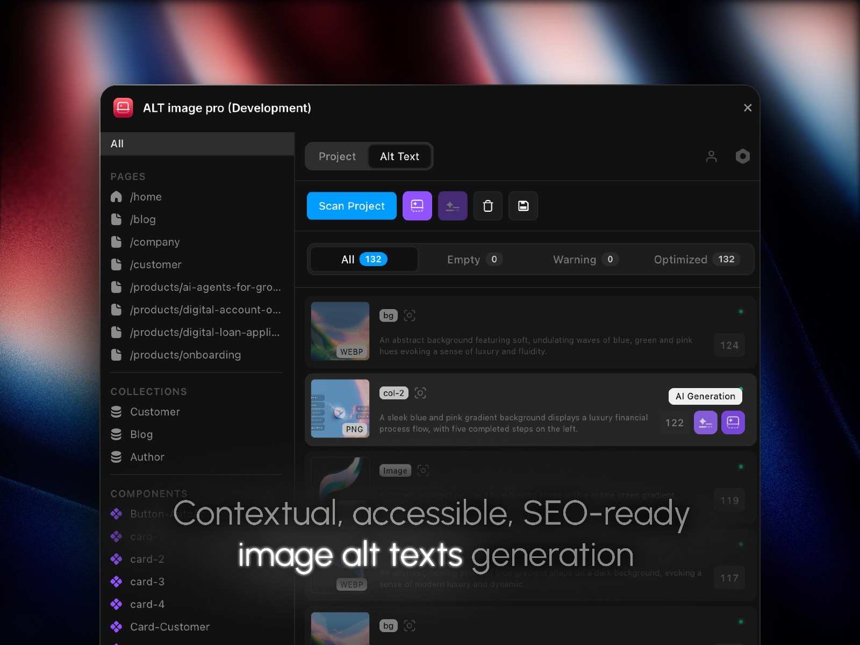
Task: Select the /home page in the sidebar
Action: pyautogui.click(x=146, y=197)
